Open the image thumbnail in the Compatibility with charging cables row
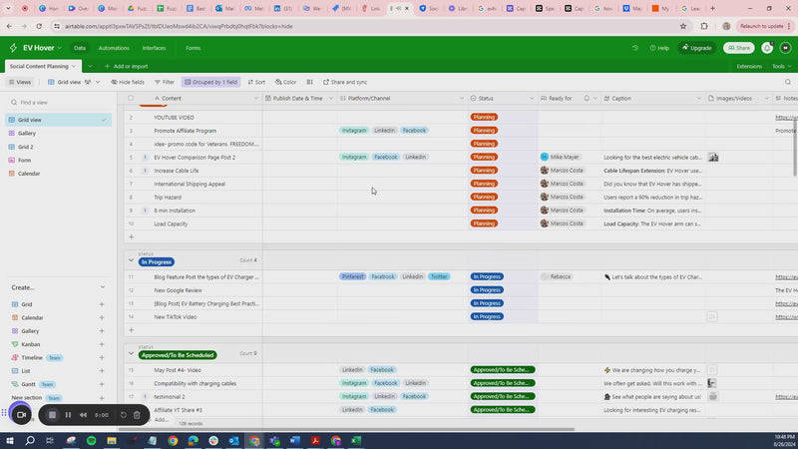Screen dimensions: 798x449 (712, 383)
